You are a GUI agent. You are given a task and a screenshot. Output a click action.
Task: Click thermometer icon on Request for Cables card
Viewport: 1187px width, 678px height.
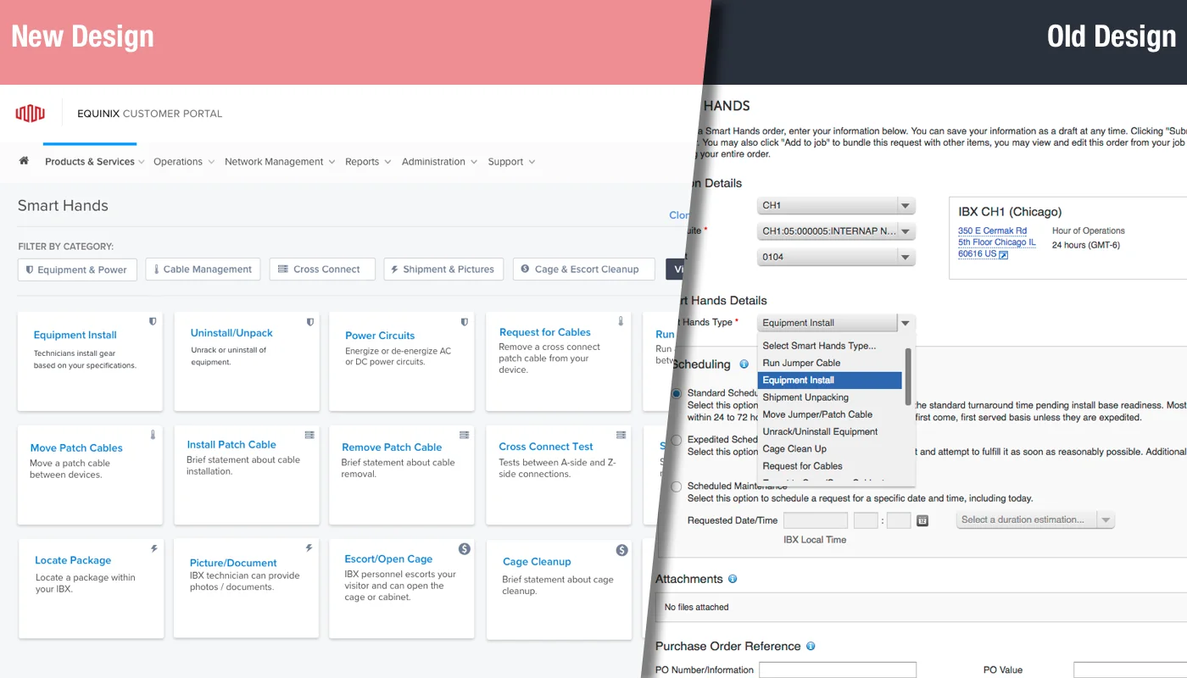(620, 321)
